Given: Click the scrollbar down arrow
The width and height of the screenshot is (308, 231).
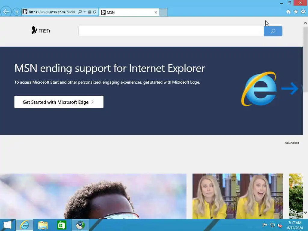Looking at the screenshot, I should pyautogui.click(x=305, y=212).
